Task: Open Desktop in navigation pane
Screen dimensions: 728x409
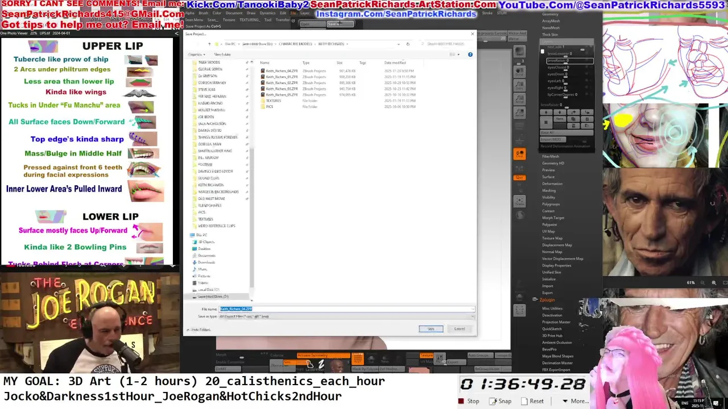Action: [x=204, y=249]
